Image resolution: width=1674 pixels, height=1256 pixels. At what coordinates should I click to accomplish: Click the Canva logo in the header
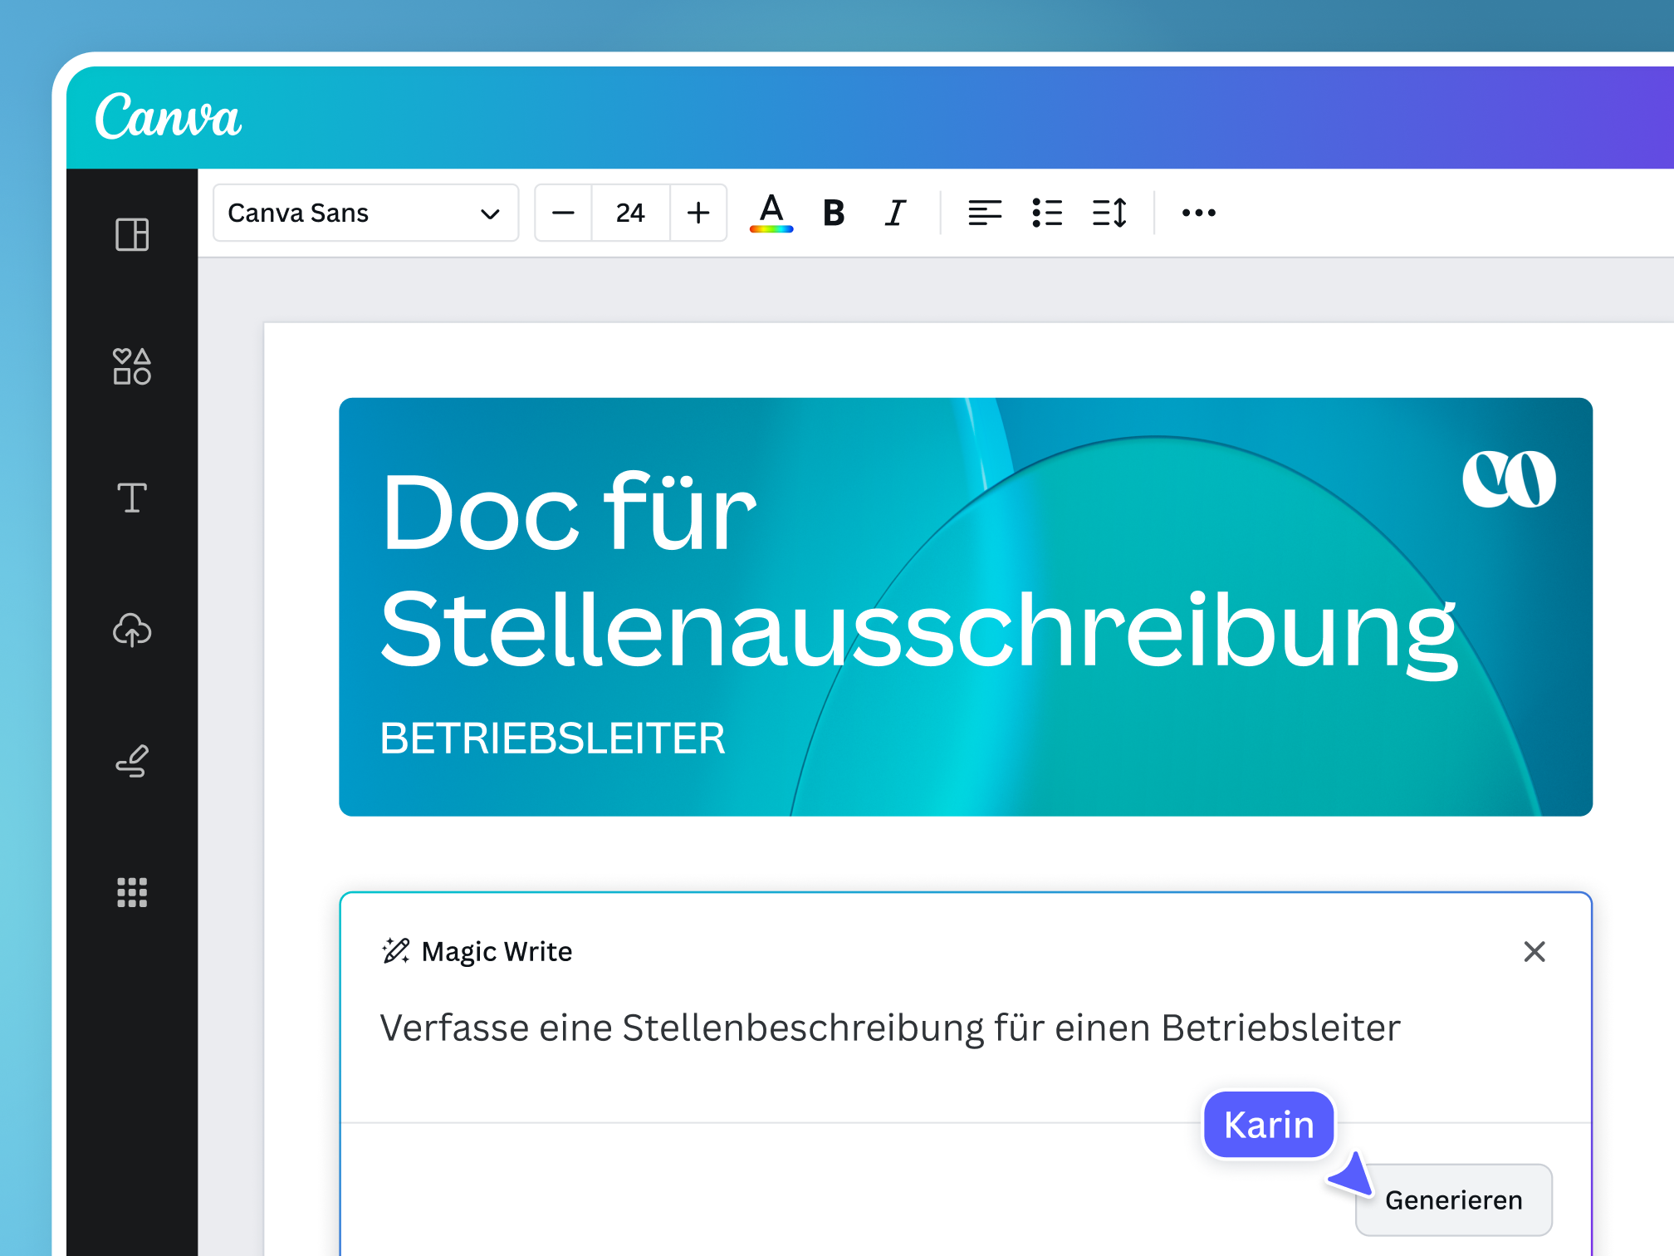coord(169,116)
